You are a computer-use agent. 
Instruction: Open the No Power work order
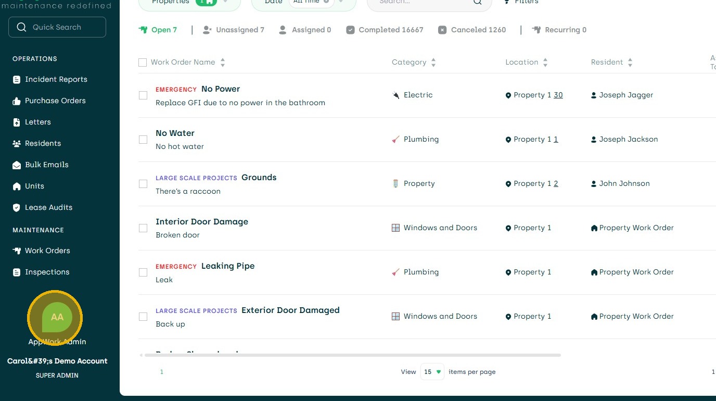[x=221, y=89]
